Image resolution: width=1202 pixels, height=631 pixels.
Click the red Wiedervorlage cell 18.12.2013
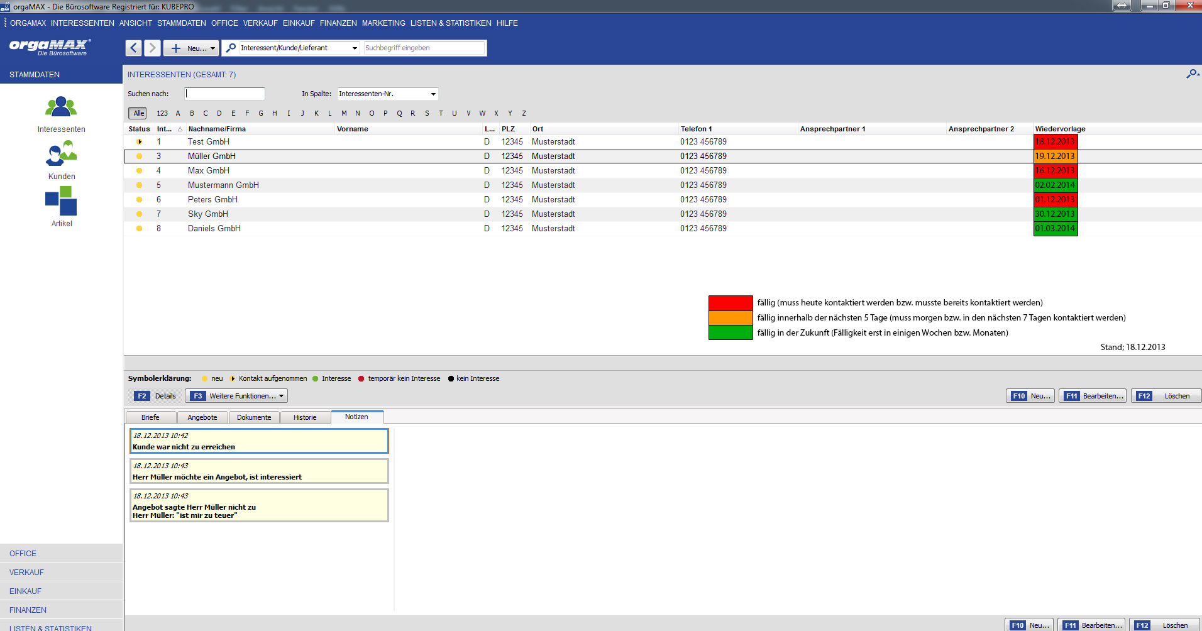click(1056, 142)
